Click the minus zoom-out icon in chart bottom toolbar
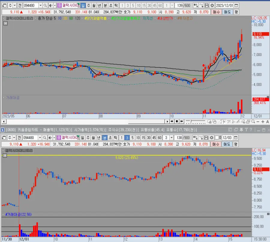The width and height of the screenshot is (270, 242). pyautogui.click(x=258, y=122)
